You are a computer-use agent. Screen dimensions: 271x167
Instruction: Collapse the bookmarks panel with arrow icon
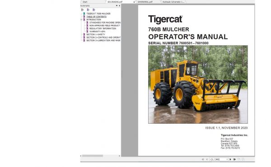coord(119,6)
